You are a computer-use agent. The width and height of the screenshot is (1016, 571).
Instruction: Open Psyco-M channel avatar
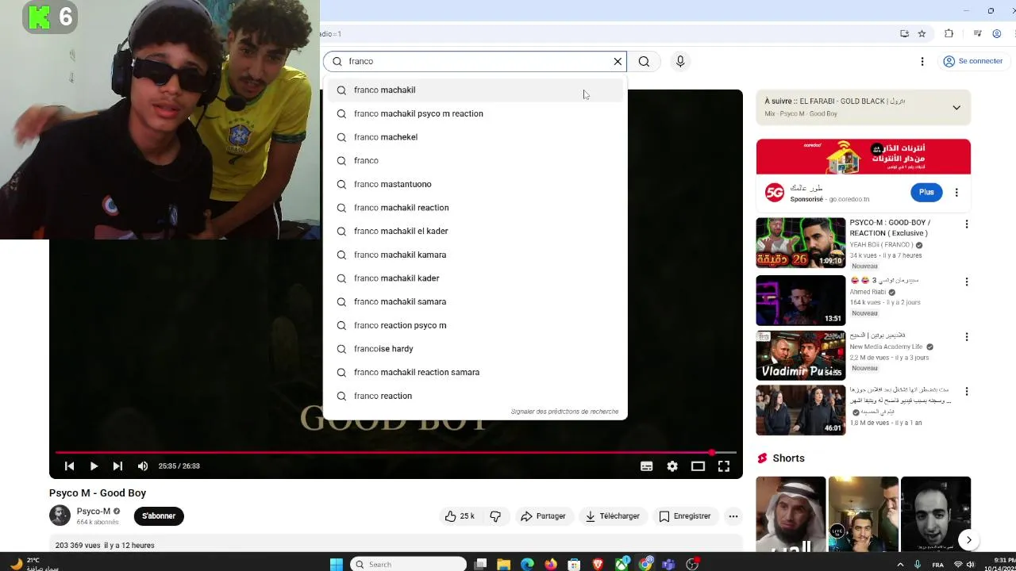tap(60, 515)
